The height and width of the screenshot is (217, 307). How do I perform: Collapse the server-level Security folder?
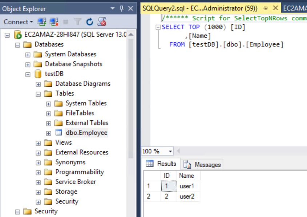17,212
